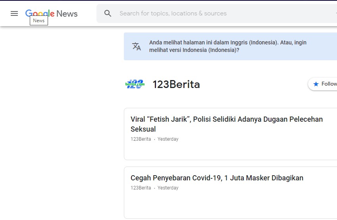
Task: Open the hamburger main menu
Action: (14, 13)
